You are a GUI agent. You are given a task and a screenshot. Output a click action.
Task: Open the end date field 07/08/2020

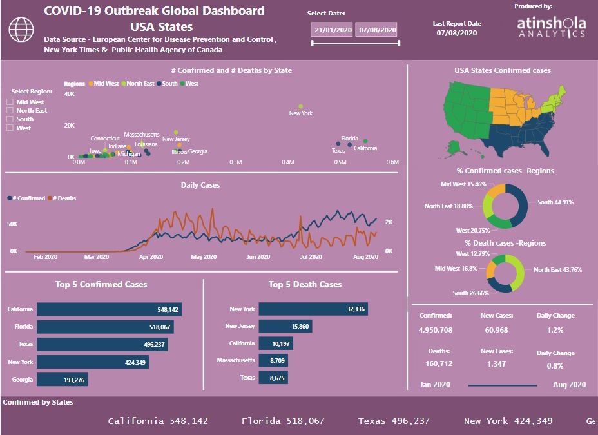376,30
